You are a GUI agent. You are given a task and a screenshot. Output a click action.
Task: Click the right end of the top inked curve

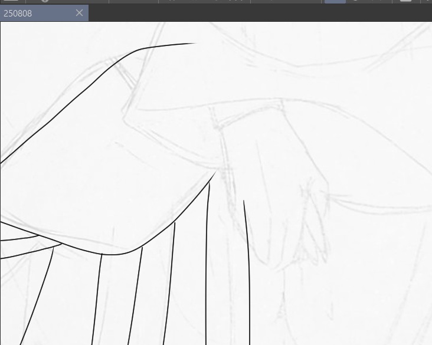point(194,43)
